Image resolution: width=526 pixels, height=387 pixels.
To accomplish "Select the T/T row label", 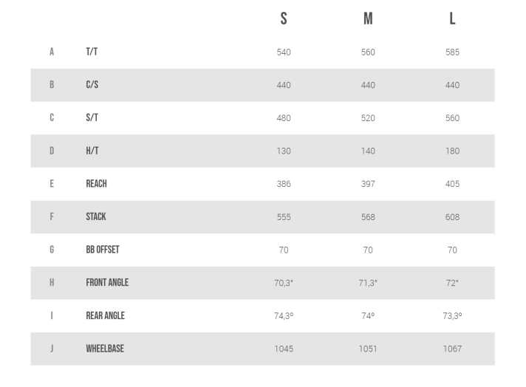I will (x=92, y=52).
